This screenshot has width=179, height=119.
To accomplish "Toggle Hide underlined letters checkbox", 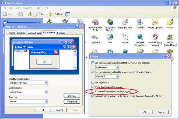I will (x=93, y=96).
